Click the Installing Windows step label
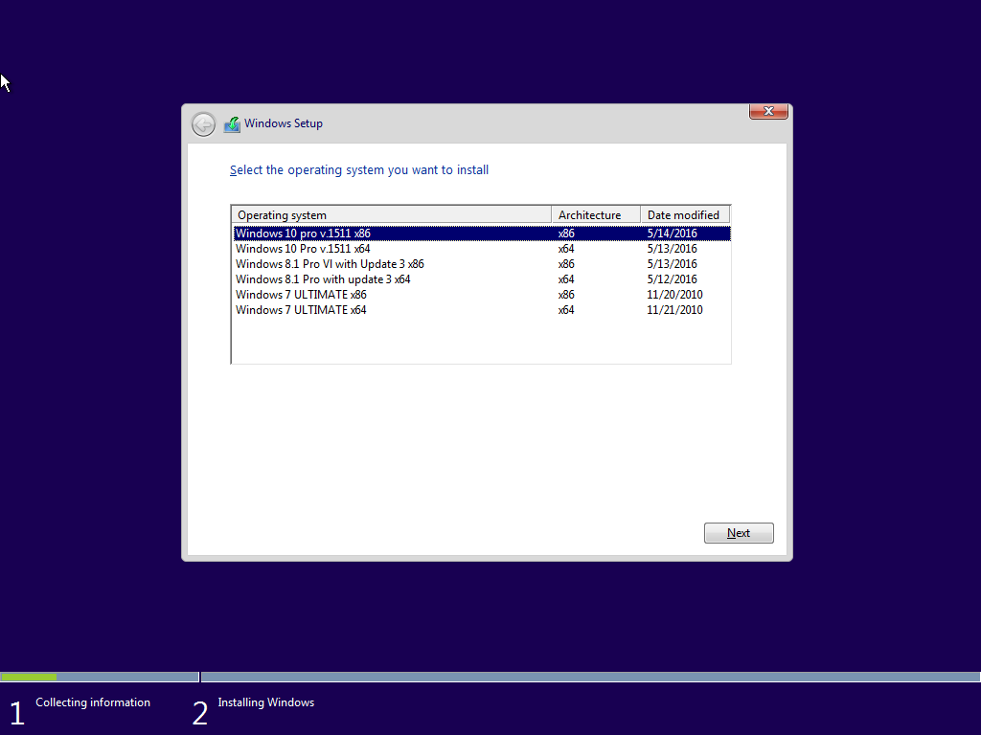Image resolution: width=981 pixels, height=735 pixels. click(266, 702)
